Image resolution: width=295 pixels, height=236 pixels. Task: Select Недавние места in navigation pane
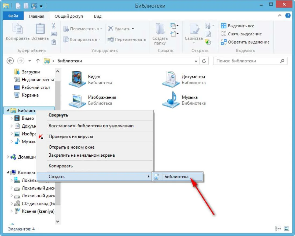coord(34,80)
